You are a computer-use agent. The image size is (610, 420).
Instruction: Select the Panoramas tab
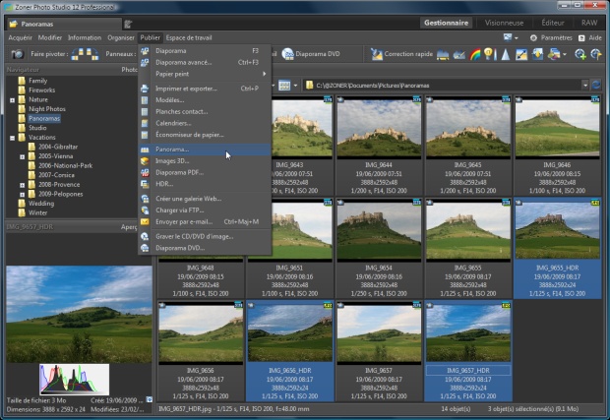pyautogui.click(x=64, y=25)
